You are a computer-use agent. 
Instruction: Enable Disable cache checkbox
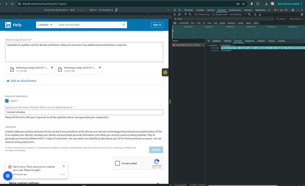[213, 14]
